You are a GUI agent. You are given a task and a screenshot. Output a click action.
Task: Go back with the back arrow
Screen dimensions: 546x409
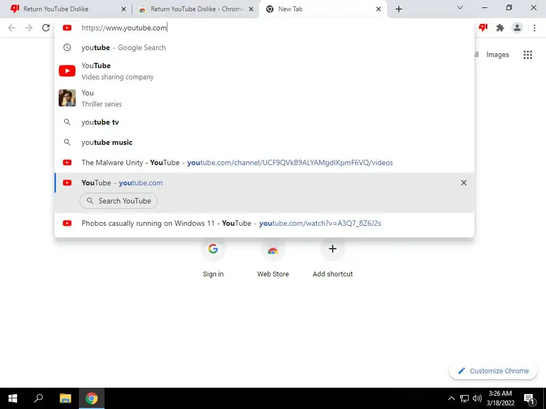click(x=12, y=28)
